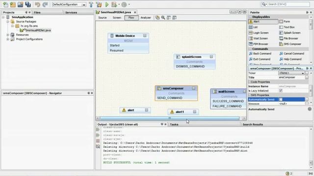Pick the Cancel Command palette item

[x=292, y=53]
